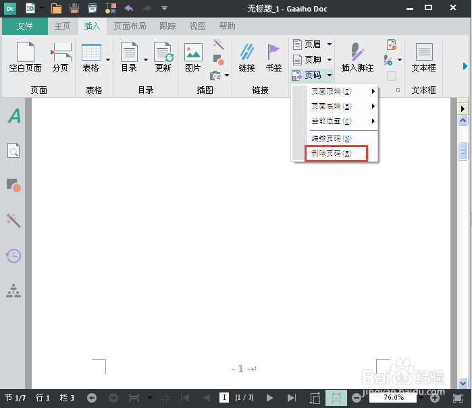Update the table of contents (更新)
Screen dimensions: 472x408
(x=163, y=57)
